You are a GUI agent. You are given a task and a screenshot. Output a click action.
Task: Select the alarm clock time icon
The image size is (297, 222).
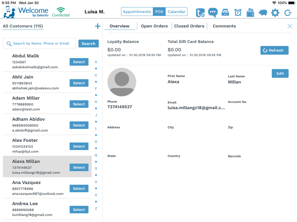[238, 13]
